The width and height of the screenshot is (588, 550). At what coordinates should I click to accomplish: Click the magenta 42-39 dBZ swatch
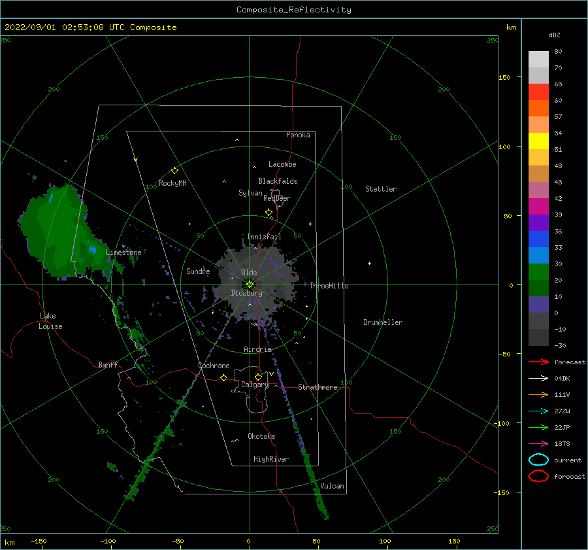[538, 207]
